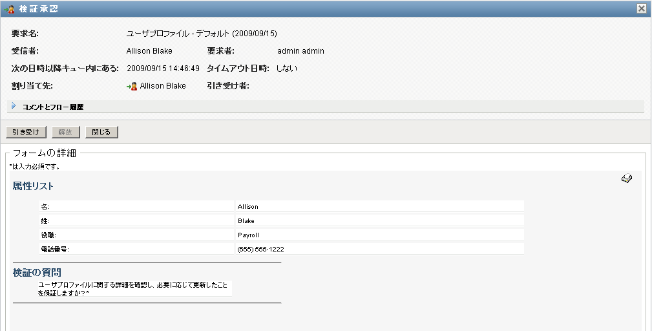This screenshot has height=331, width=652.
Task: Click the 検証の質問 section heading
Action: point(37,273)
